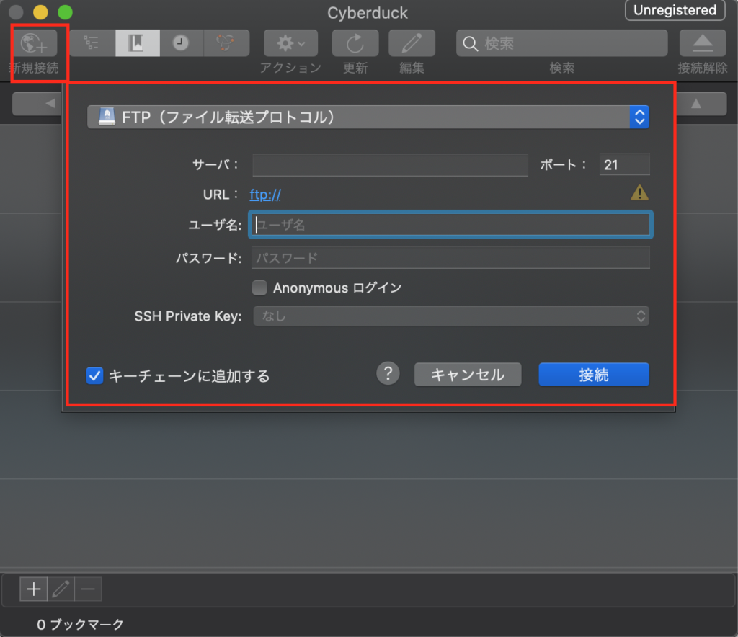Focus the ユーザ名 username field

tap(451, 225)
